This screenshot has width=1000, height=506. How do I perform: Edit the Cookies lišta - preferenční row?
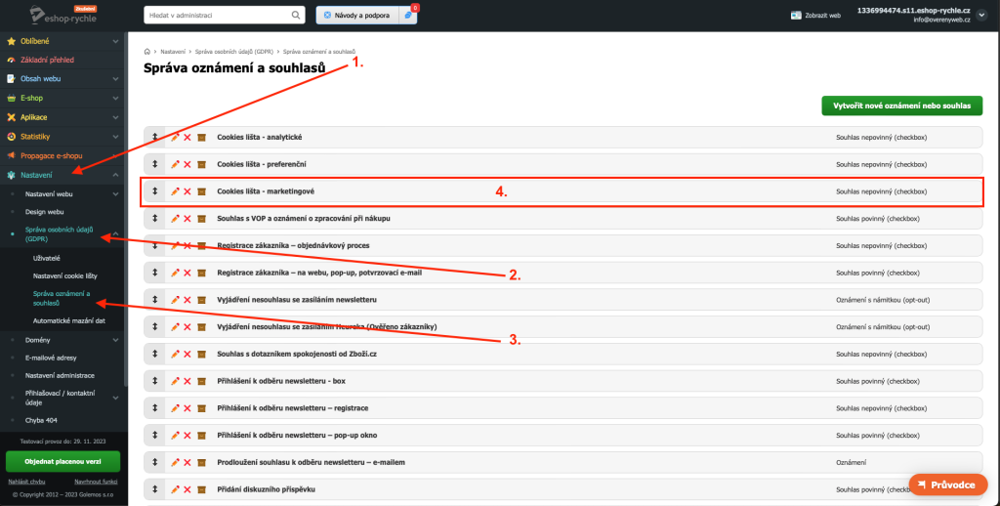point(175,164)
